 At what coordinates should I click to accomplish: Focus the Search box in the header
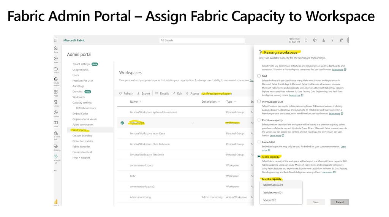tap(202, 40)
